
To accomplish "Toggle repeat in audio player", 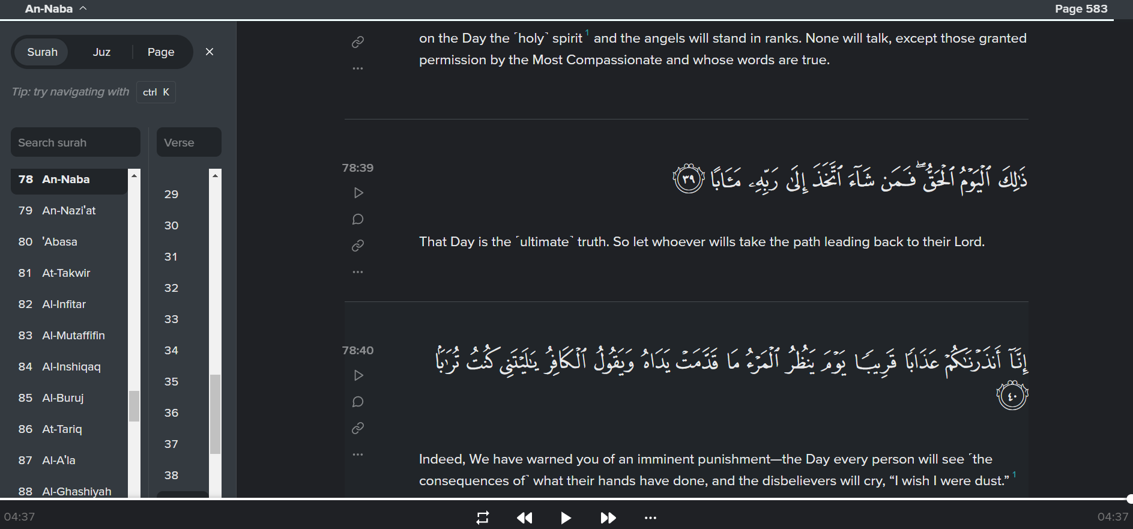I will point(483,518).
